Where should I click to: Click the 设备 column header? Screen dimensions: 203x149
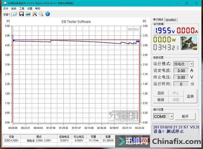click(x=12, y=137)
